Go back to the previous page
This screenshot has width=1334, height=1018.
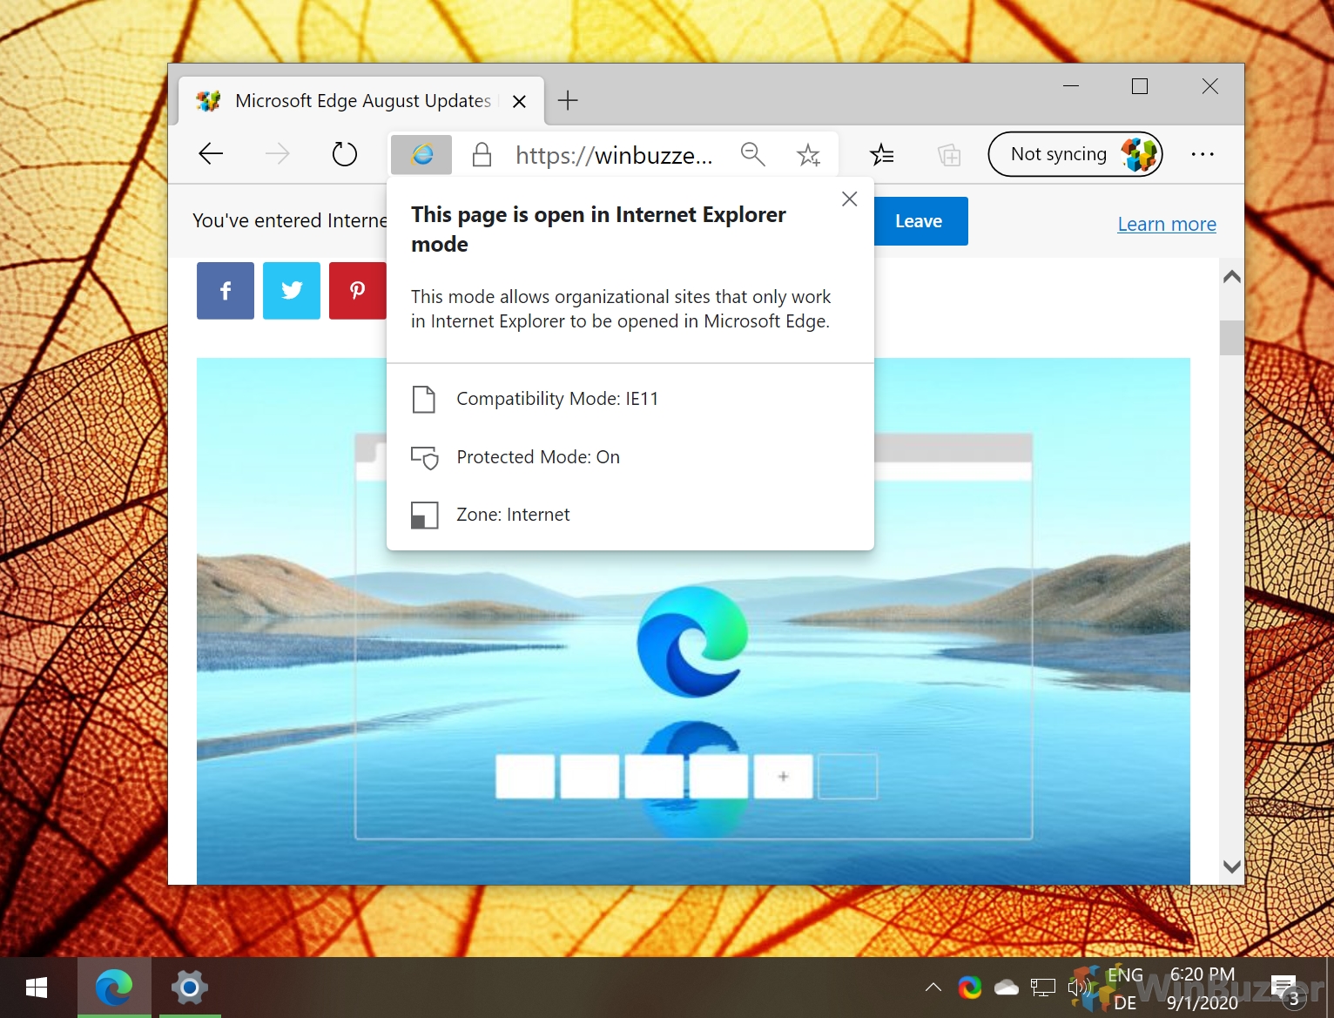[212, 155]
